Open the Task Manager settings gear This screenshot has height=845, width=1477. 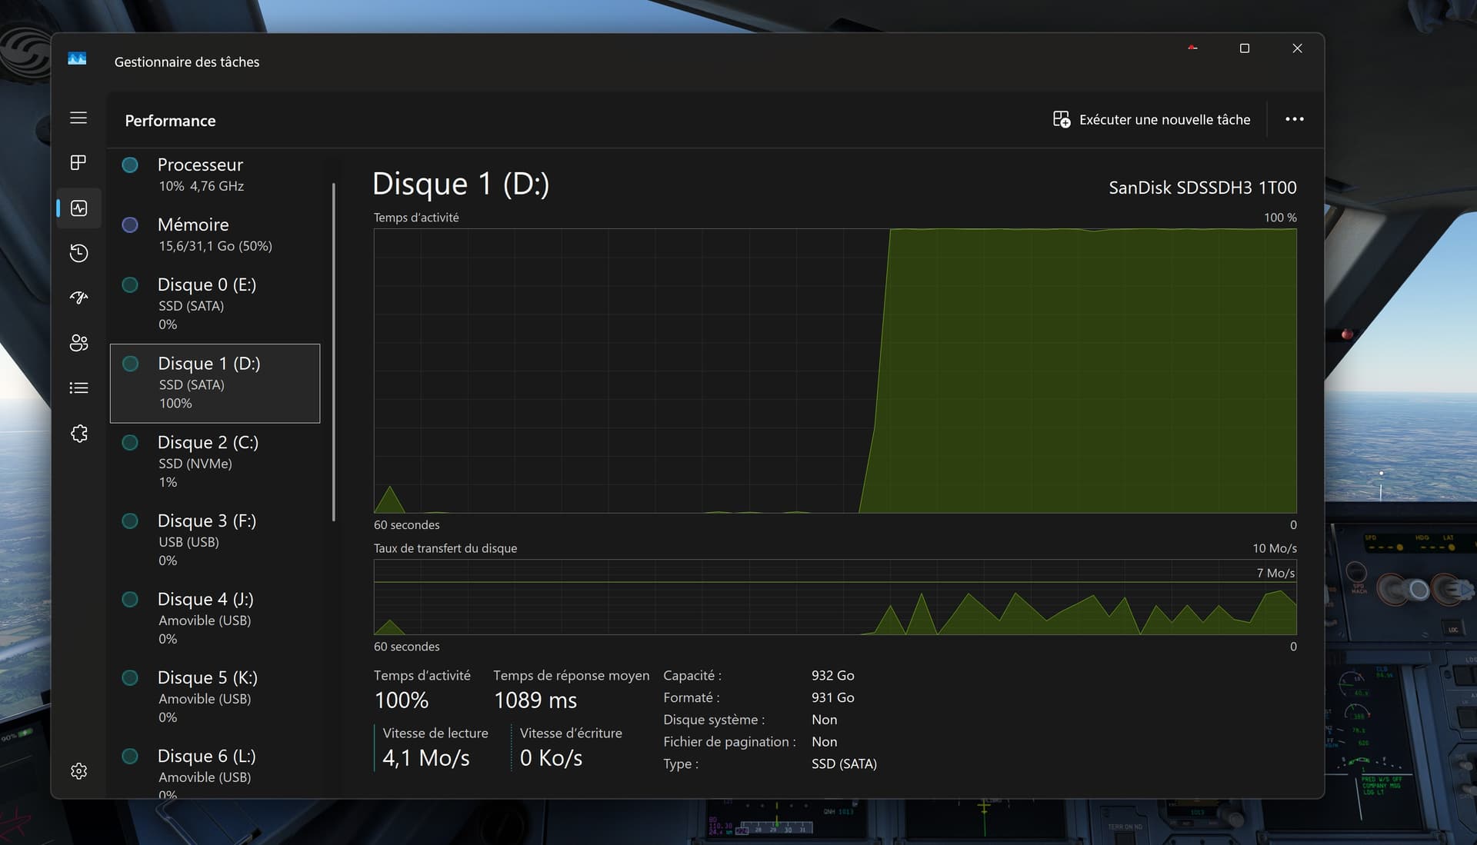[78, 770]
